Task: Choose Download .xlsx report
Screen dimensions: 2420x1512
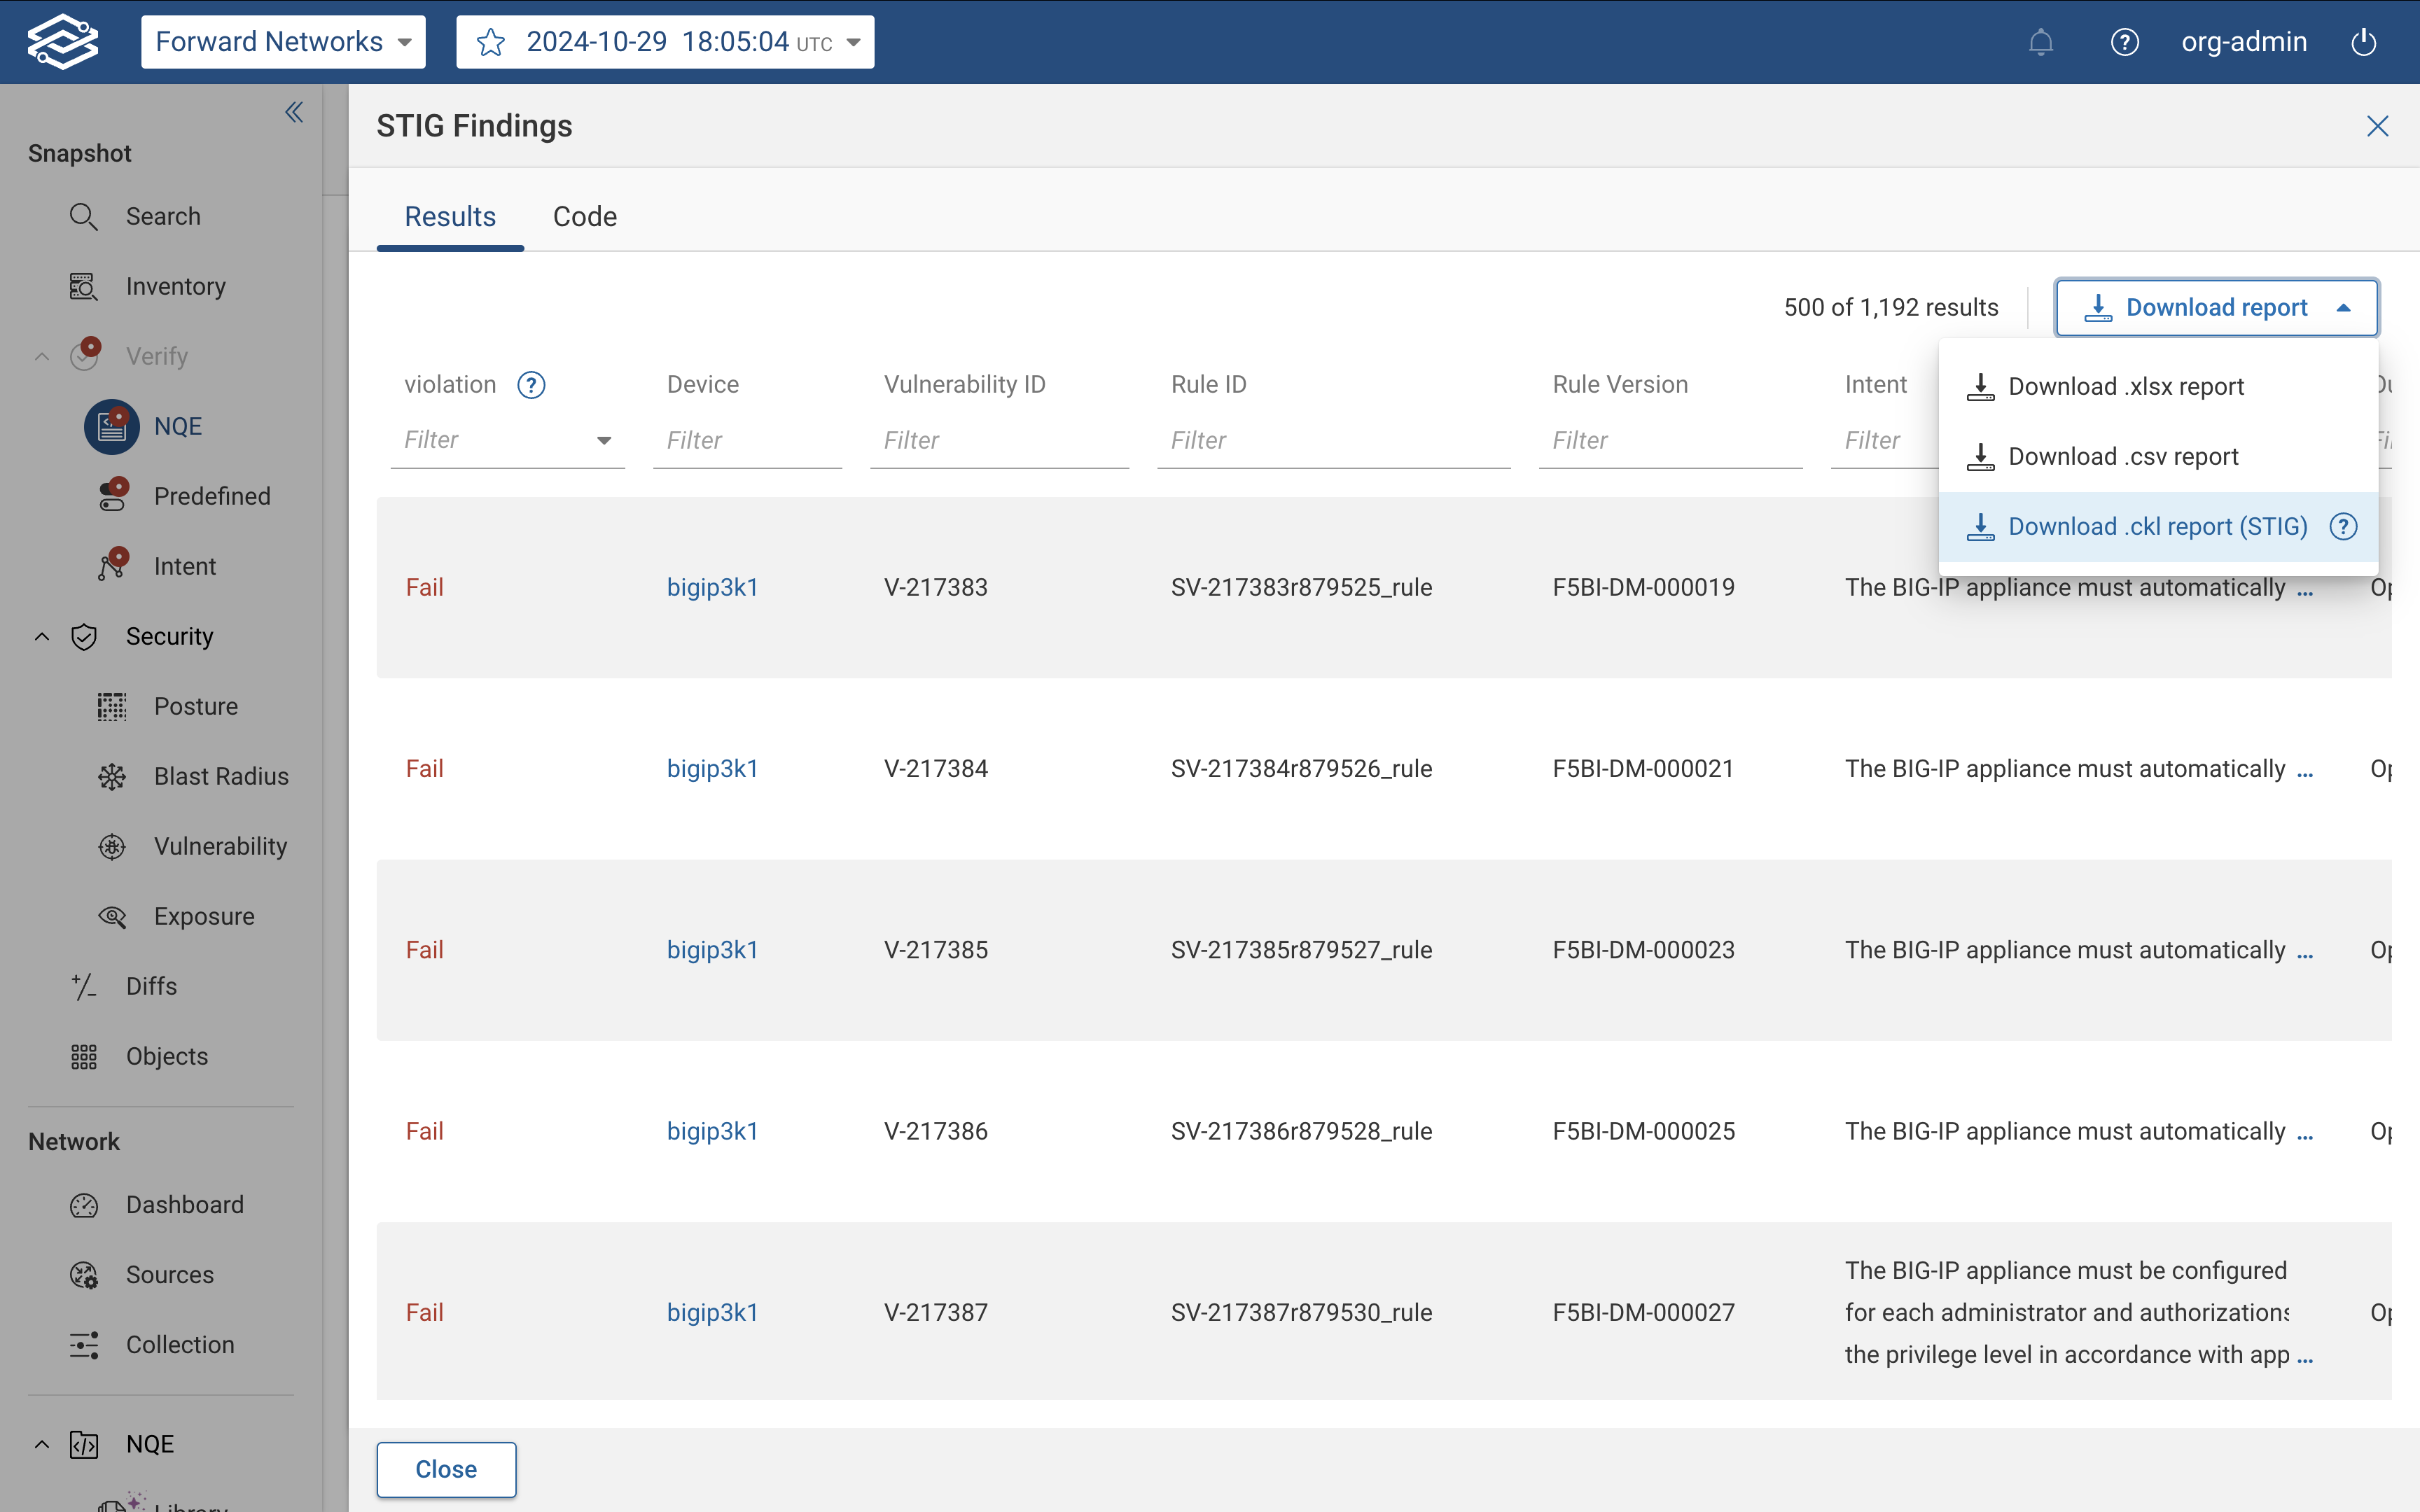Action: 2158,386
